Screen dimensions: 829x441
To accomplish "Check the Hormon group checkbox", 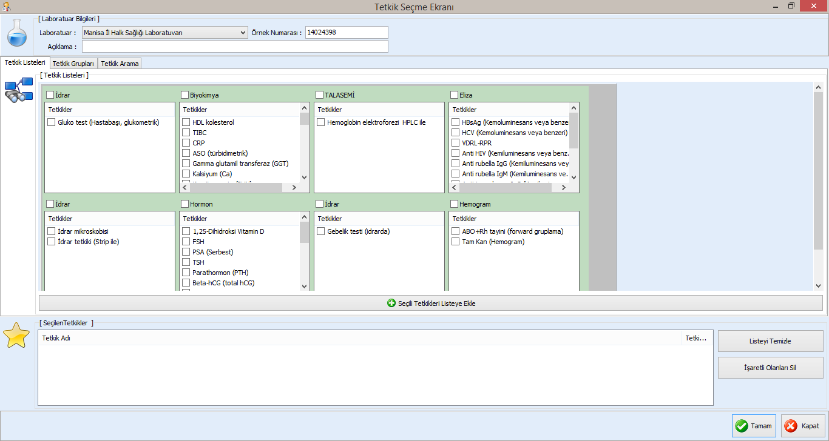I will [184, 204].
